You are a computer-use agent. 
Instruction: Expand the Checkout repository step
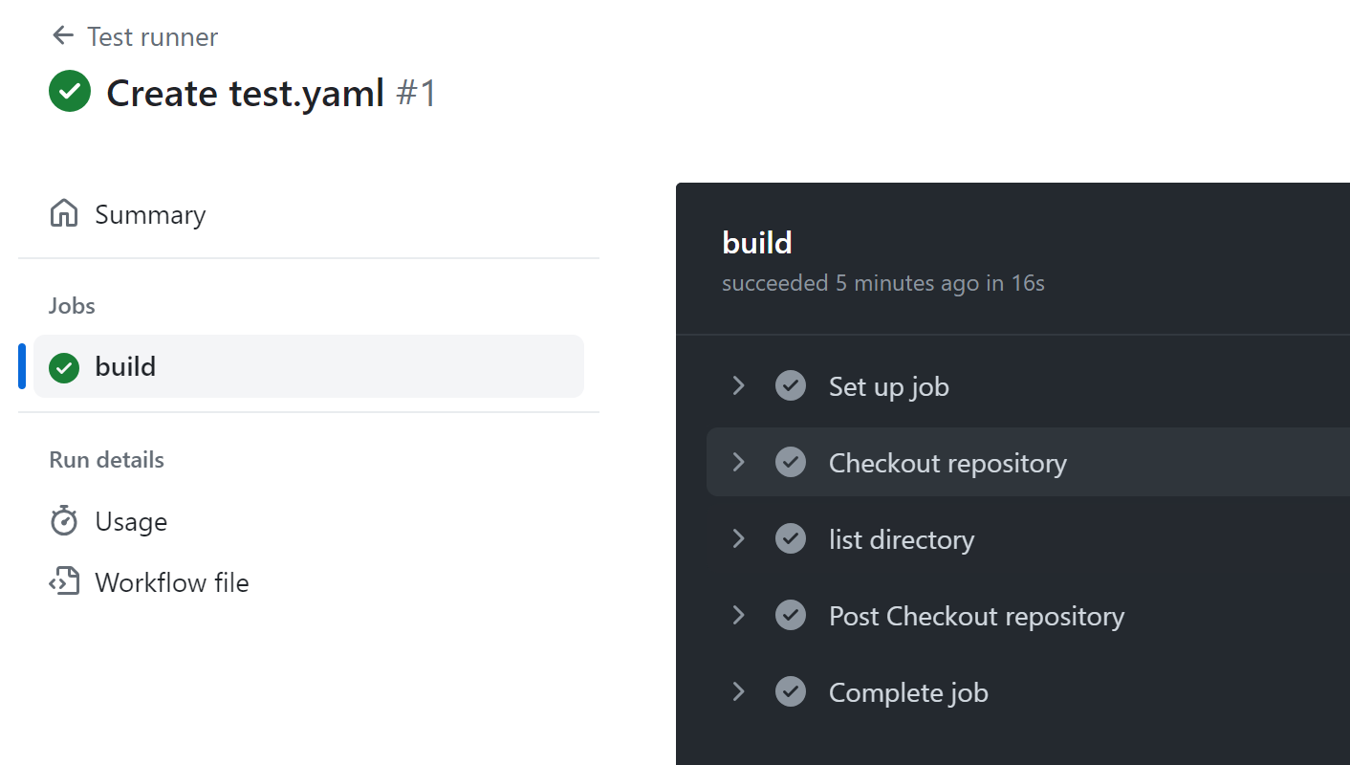[x=738, y=463]
